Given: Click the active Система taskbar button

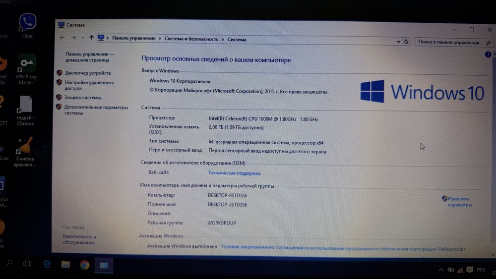Looking at the screenshot, I should point(104,265).
